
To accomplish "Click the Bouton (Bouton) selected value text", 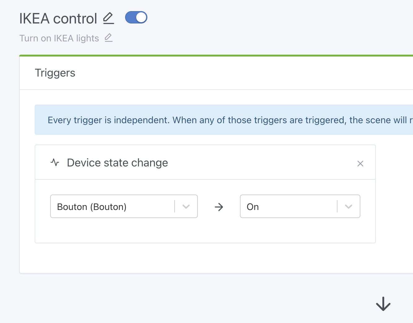I will (x=92, y=207).
